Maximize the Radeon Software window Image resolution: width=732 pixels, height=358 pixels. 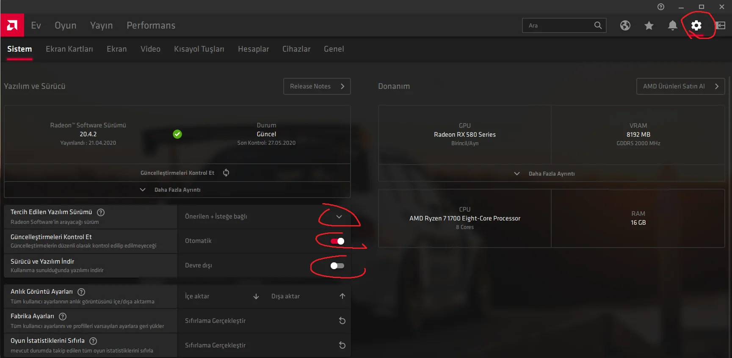(x=701, y=7)
